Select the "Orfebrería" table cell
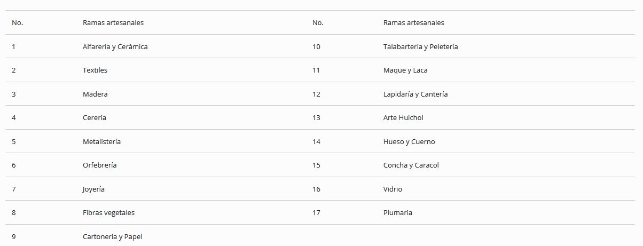643x246 pixels. 100,165
